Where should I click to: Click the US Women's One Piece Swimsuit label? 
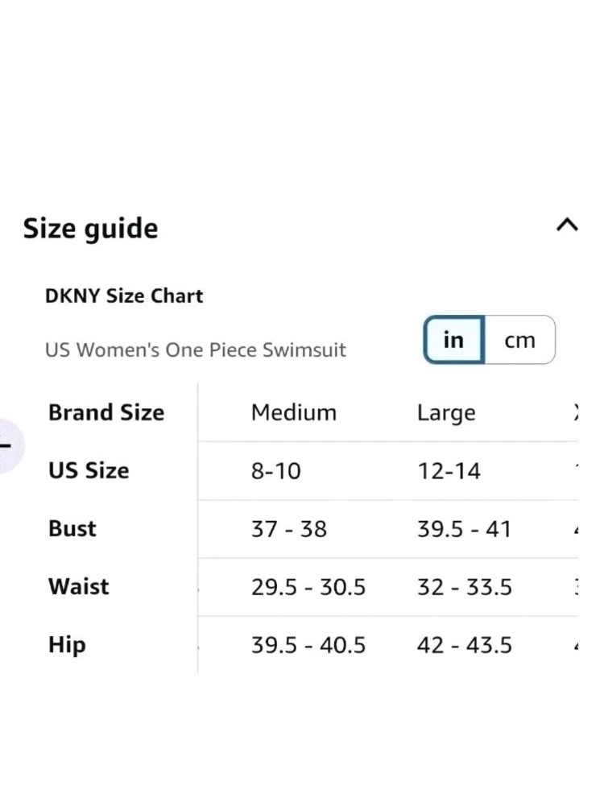(196, 350)
